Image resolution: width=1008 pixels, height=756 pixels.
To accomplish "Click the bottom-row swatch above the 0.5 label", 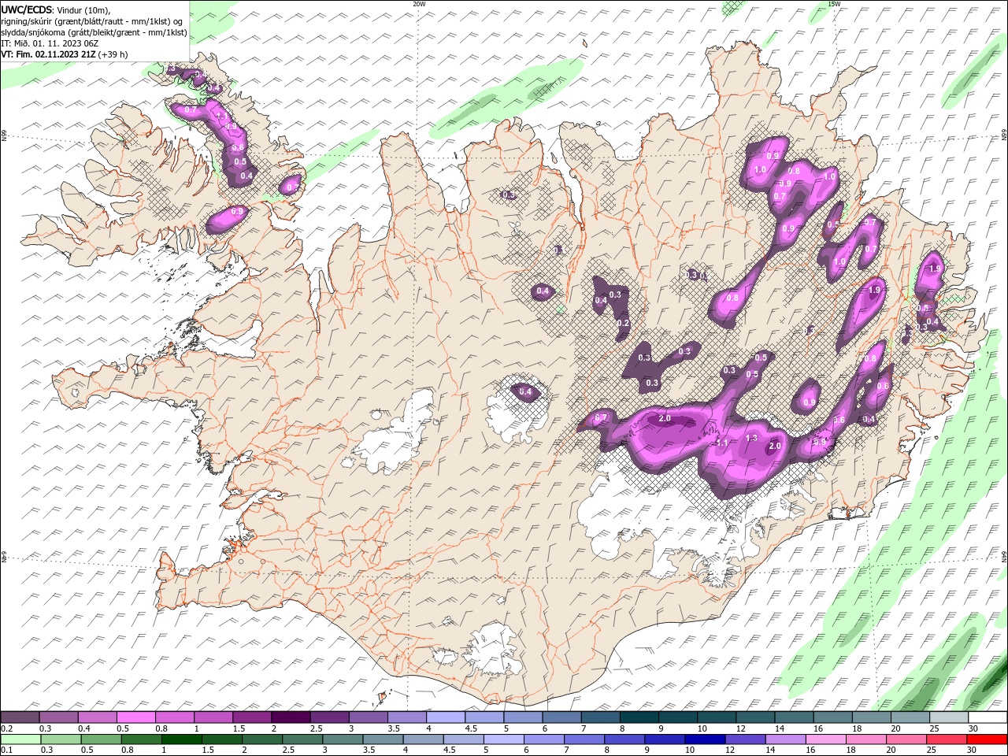I will point(101,739).
